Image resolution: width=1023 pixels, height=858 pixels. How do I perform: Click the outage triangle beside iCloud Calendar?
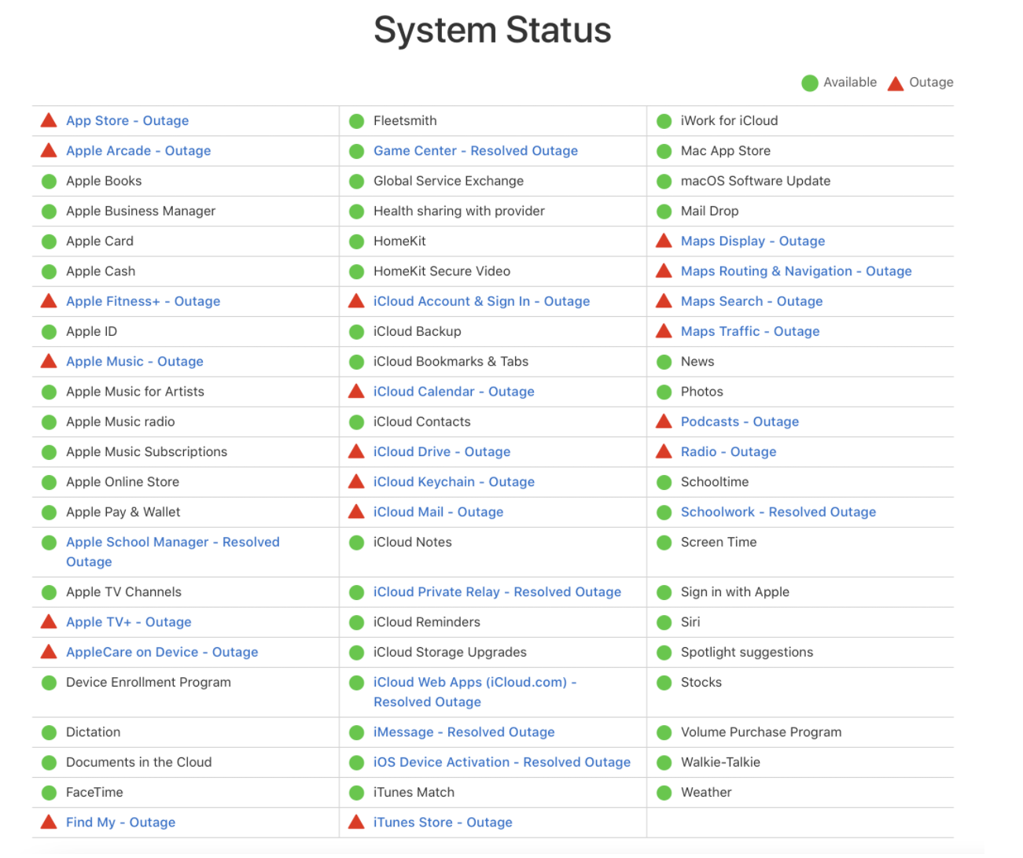356,391
